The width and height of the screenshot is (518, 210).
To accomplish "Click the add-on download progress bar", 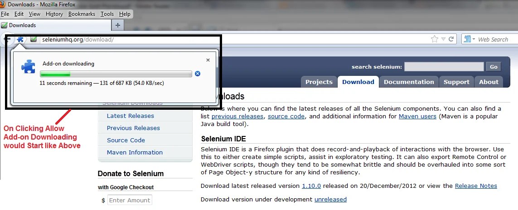I will [x=116, y=74].
